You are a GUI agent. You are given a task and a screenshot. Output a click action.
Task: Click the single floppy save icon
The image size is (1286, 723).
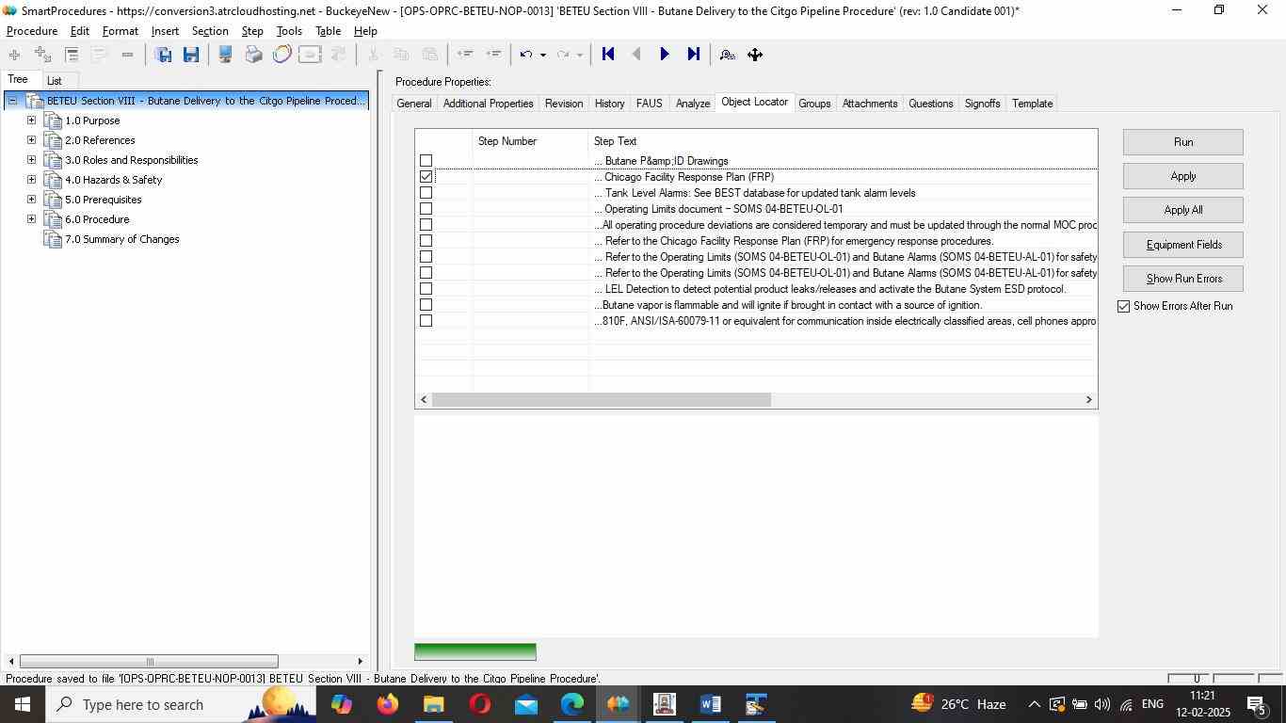pyautogui.click(x=191, y=55)
